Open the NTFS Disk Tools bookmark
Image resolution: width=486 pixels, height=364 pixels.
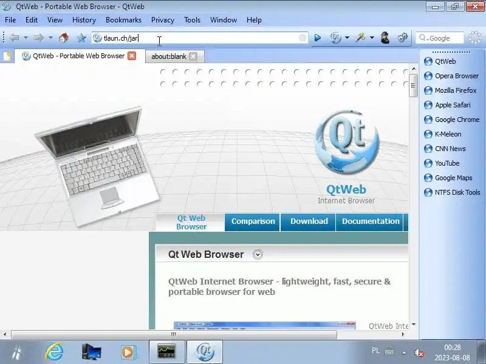pyautogui.click(x=452, y=192)
